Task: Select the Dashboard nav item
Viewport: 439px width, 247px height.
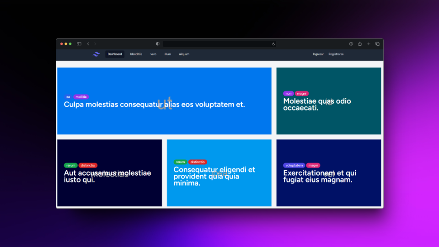Action: (115, 54)
